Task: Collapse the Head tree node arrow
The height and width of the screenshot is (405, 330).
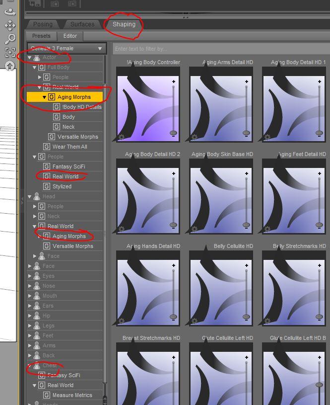Action: pyautogui.click(x=29, y=197)
